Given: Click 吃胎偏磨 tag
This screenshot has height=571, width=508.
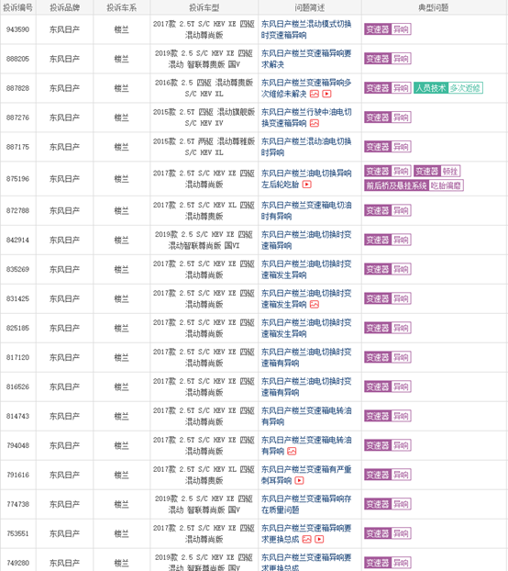Looking at the screenshot, I should [x=446, y=185].
